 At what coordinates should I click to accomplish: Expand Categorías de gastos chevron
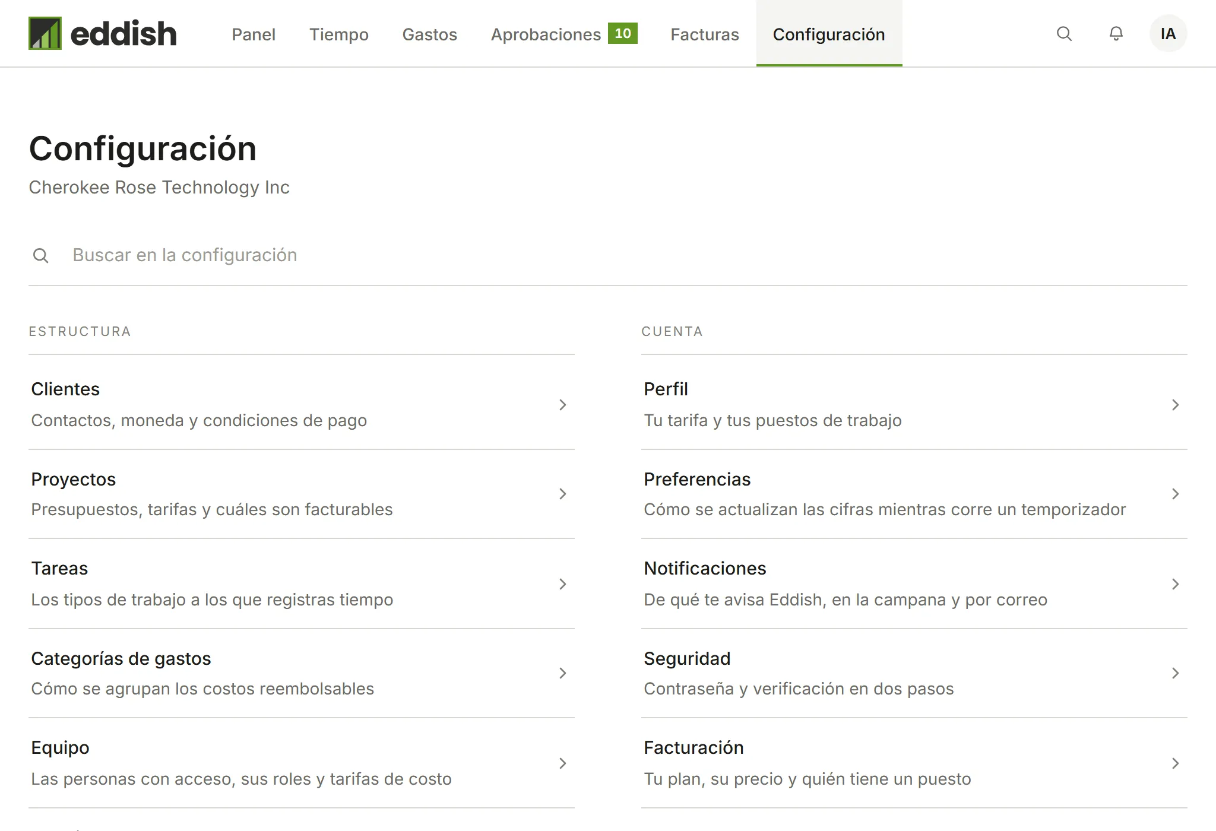click(562, 673)
